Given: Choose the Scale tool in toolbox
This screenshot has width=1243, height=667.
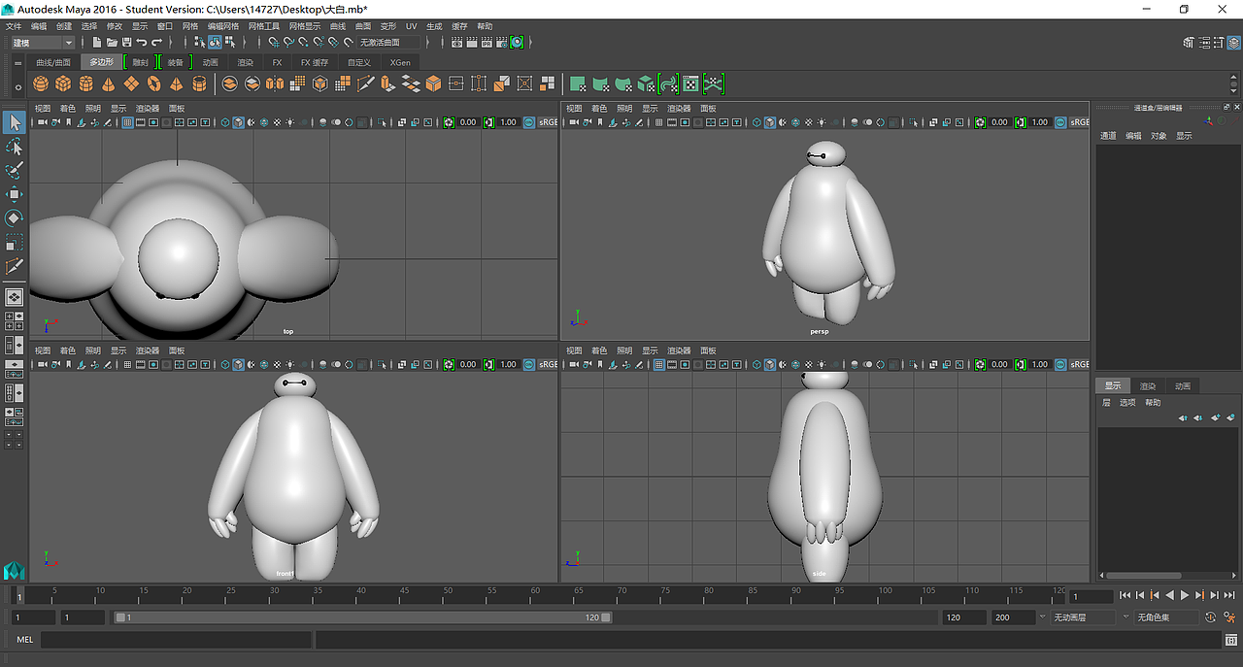Looking at the screenshot, I should click(15, 242).
